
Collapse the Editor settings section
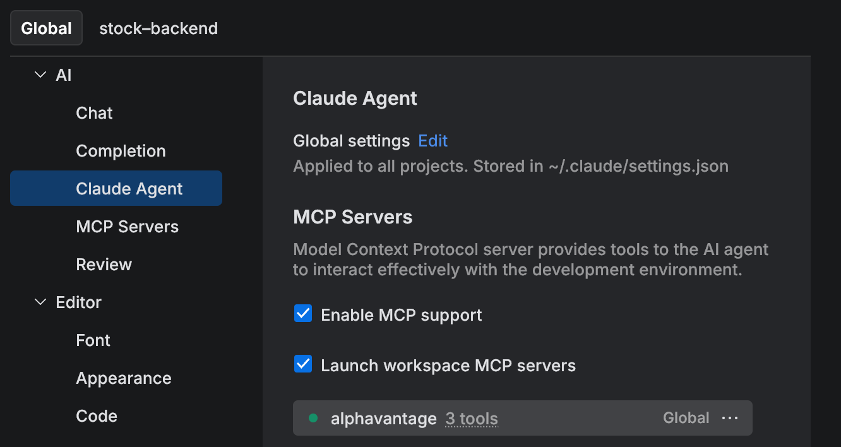click(x=40, y=302)
